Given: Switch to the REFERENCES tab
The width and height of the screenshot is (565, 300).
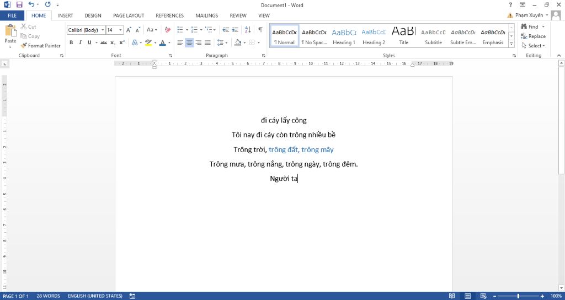Looking at the screenshot, I should 170,15.
